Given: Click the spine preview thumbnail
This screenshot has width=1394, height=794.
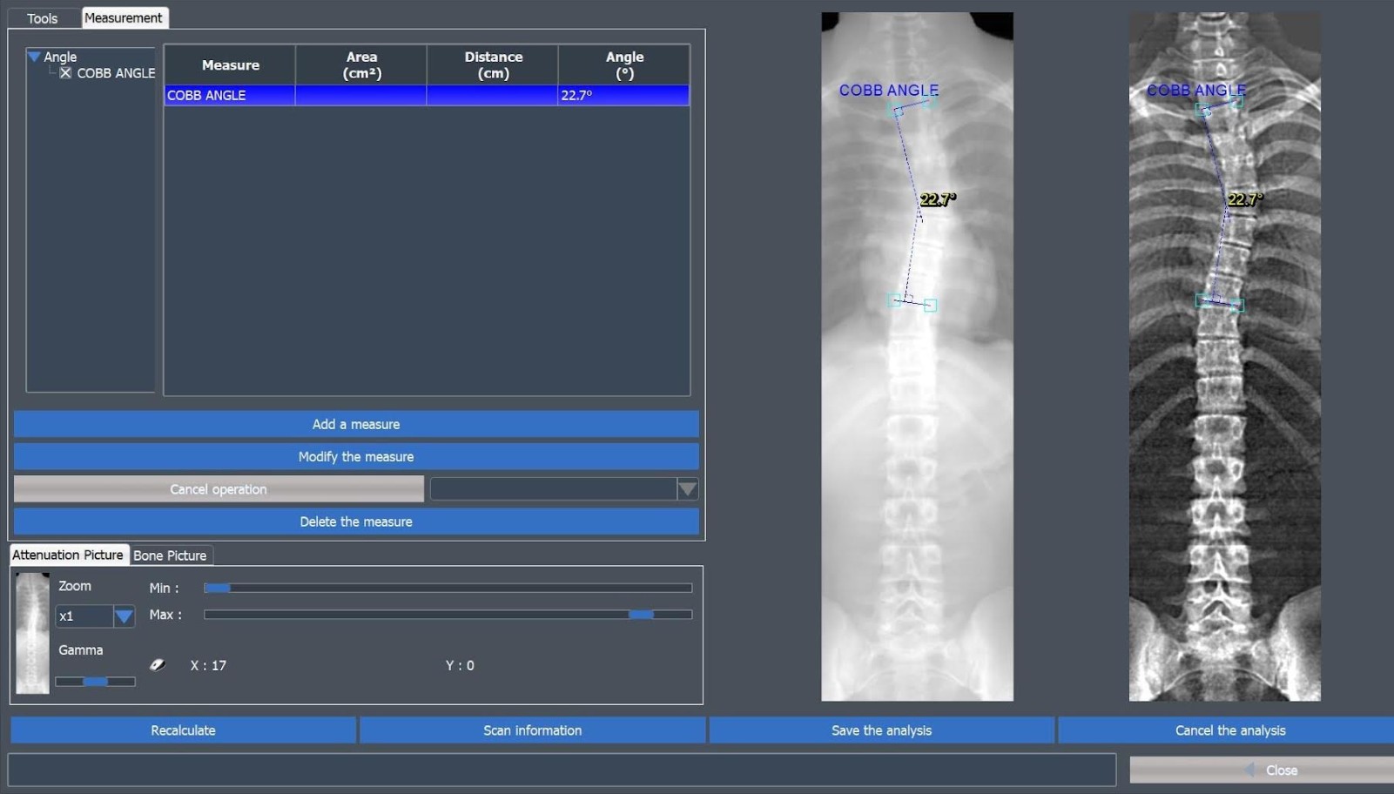Looking at the screenshot, I should pyautogui.click(x=32, y=633).
